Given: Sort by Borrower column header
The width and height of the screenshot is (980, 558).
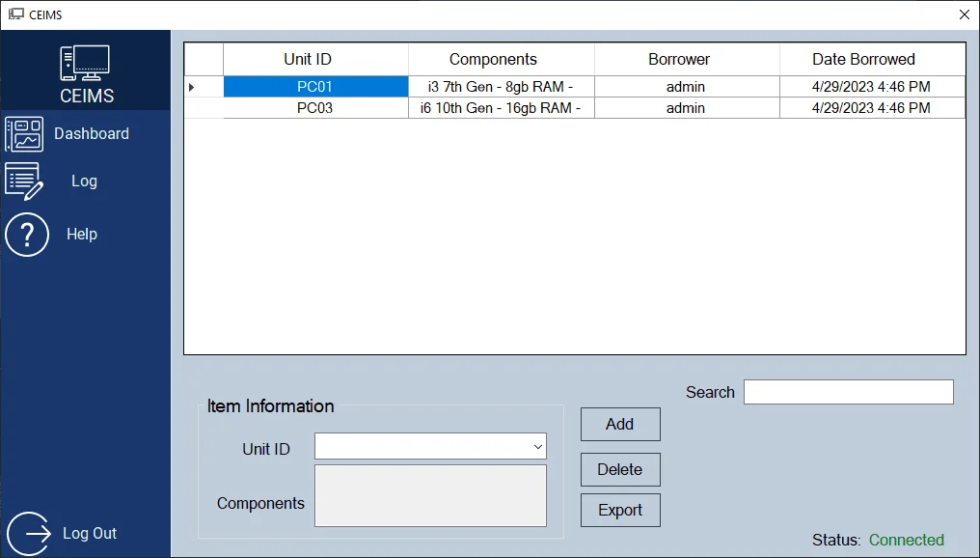Looking at the screenshot, I should point(687,60).
